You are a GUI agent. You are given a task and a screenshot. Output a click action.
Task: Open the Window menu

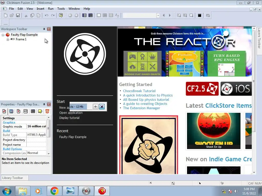coord(74,9)
